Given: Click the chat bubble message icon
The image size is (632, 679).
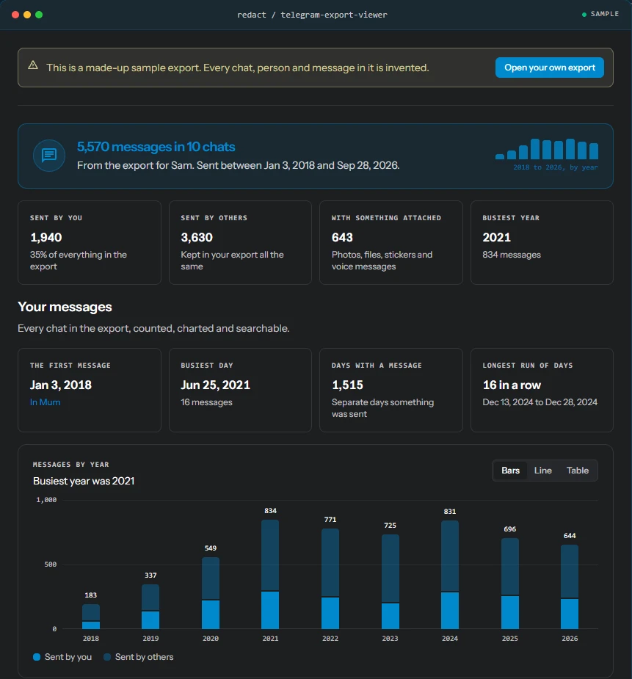Looking at the screenshot, I should pos(49,156).
